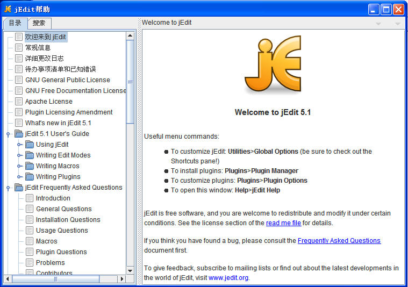Collapse the jEdit 5.1 User's Guide node
The image size is (408, 287).
[8, 134]
